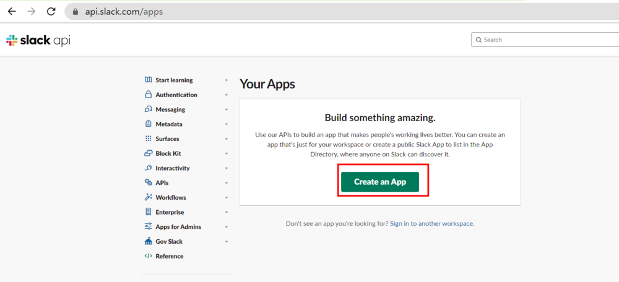Open the Enterprise menu item
This screenshot has width=619, height=282.
pyautogui.click(x=170, y=211)
